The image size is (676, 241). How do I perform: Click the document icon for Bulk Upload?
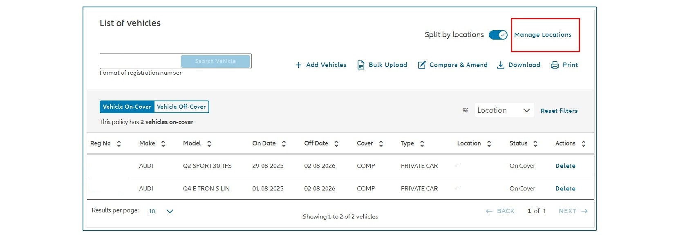(x=361, y=65)
